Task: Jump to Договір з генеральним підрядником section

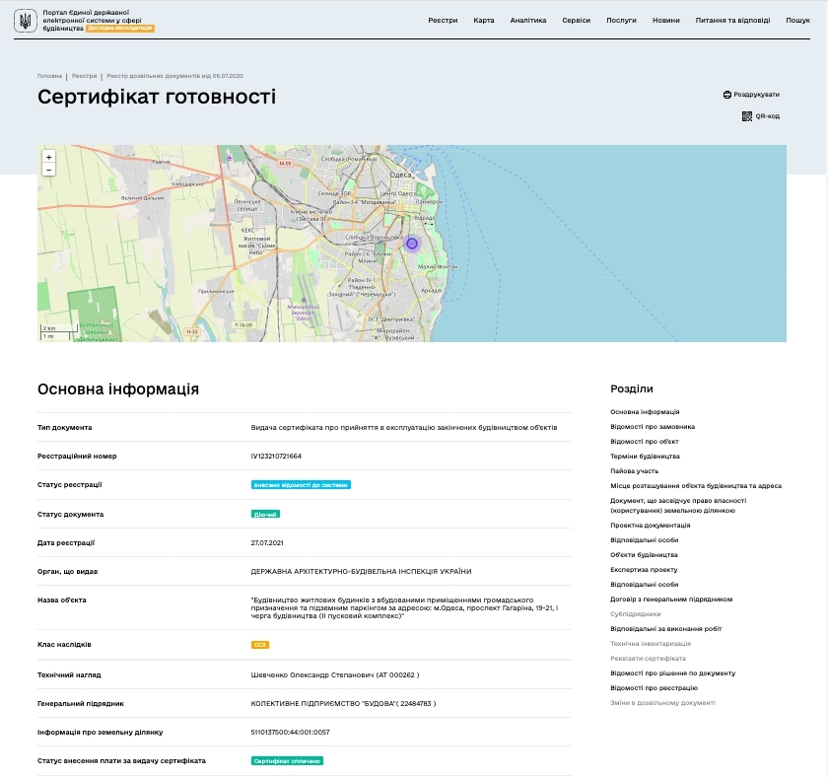Action: (x=671, y=600)
